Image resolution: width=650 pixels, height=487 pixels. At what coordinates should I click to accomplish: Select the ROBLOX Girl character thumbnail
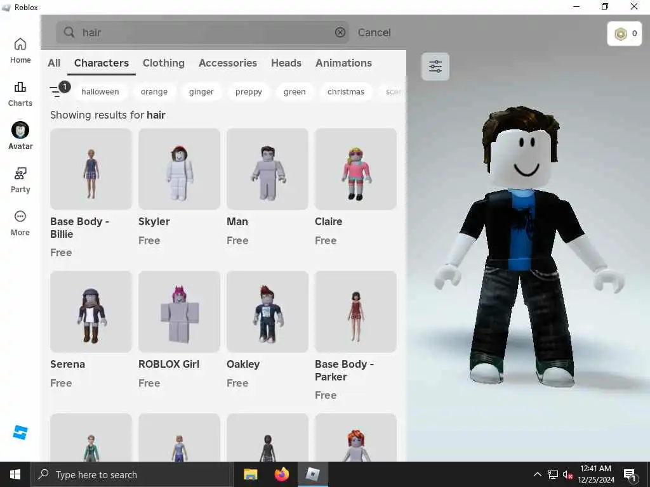point(179,312)
